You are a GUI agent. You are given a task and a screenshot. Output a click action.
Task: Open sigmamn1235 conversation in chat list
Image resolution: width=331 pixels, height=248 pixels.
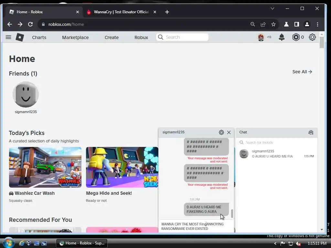tap(277, 154)
